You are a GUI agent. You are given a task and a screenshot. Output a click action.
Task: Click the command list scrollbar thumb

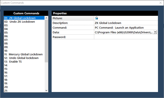click(x=46, y=41)
